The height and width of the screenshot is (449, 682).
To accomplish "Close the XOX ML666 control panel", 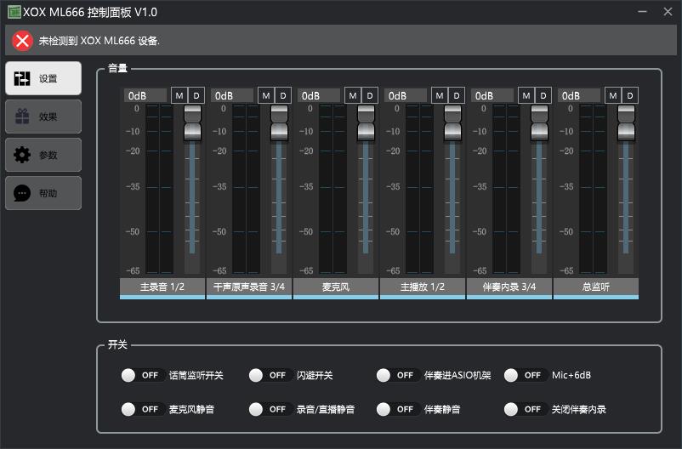I will coord(668,12).
